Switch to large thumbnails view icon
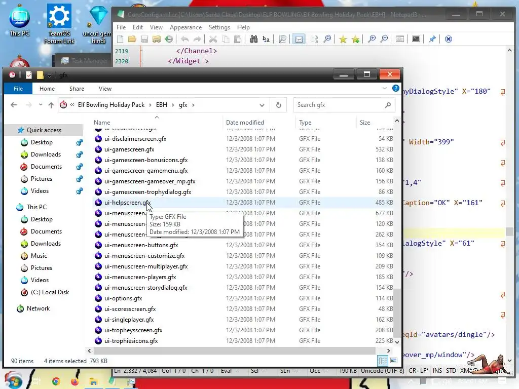The image size is (519, 389). (393, 361)
